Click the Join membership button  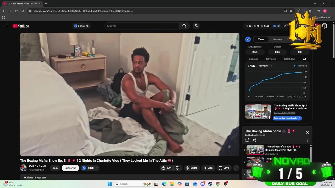point(55,168)
